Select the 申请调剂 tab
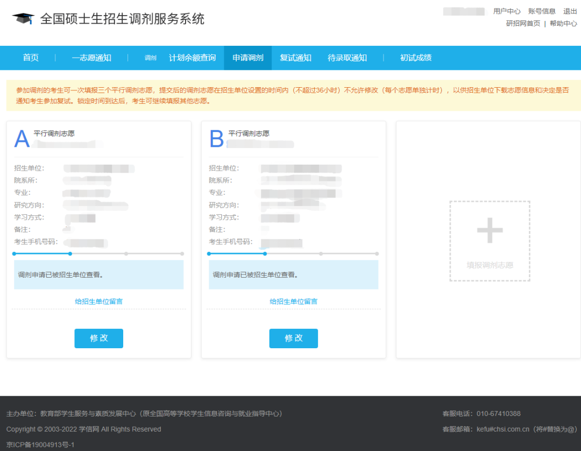This screenshot has width=581, height=451. (247, 58)
